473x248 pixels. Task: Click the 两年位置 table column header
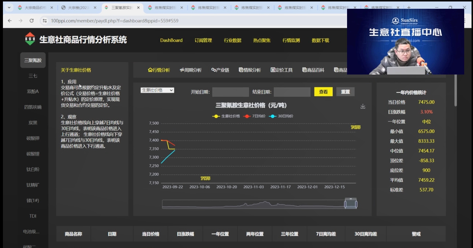[255, 234]
